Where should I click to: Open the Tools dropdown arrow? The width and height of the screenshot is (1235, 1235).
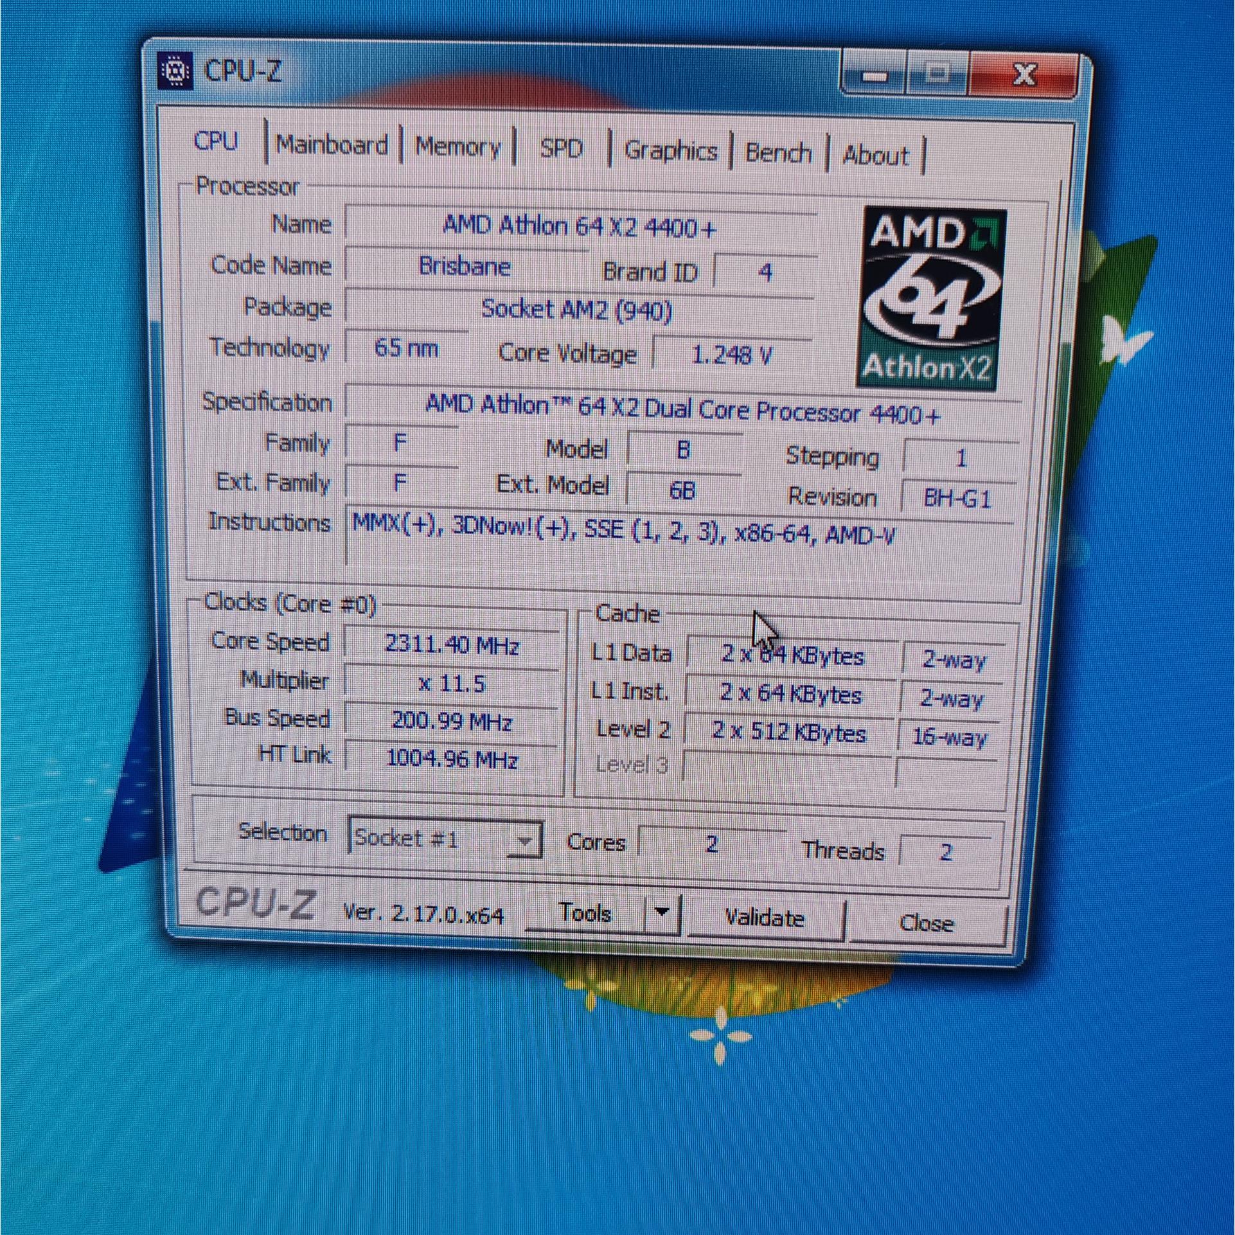point(662,912)
